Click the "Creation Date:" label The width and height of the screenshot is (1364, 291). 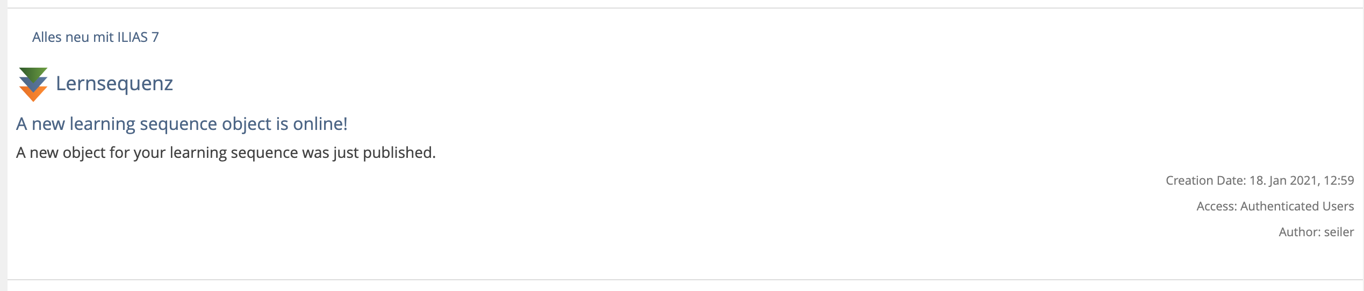(1205, 180)
